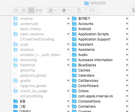Select the .CFUserTextEncoding file icon

(15, 39)
